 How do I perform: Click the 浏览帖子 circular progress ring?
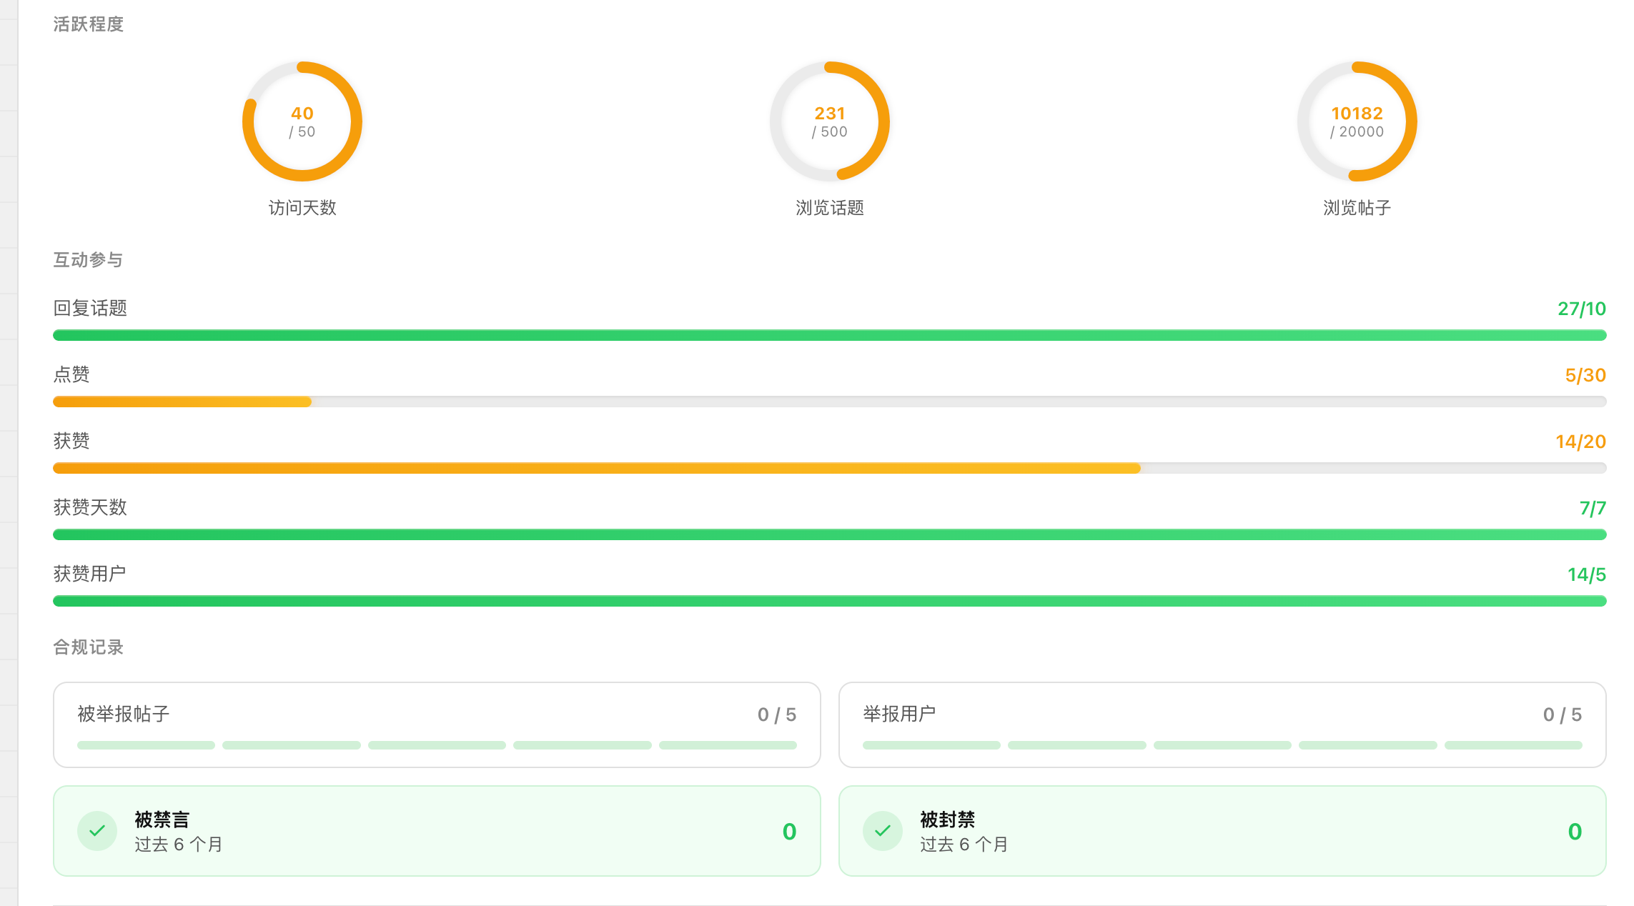tap(1357, 121)
